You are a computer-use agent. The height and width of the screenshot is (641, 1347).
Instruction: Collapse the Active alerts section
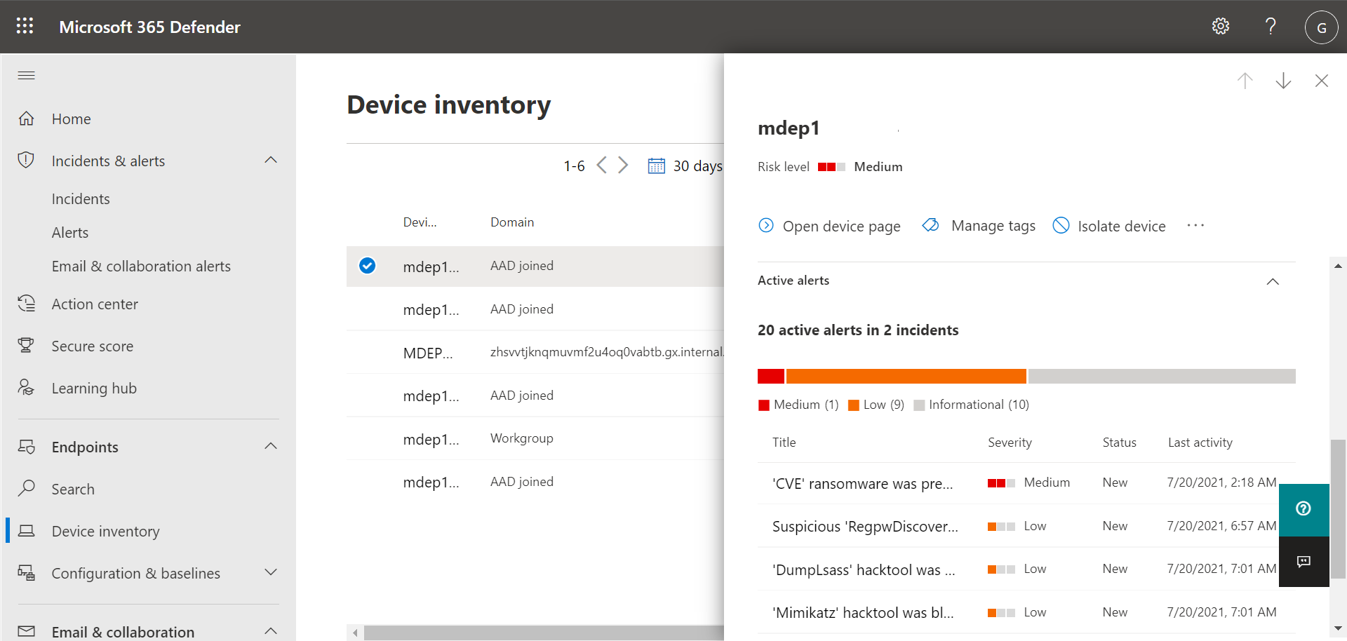point(1272,281)
